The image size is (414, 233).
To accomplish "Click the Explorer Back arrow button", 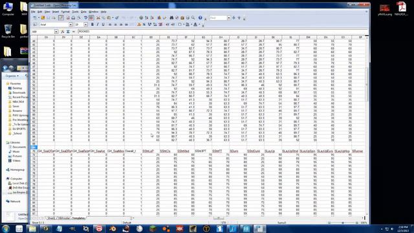I will (x=5, y=68).
